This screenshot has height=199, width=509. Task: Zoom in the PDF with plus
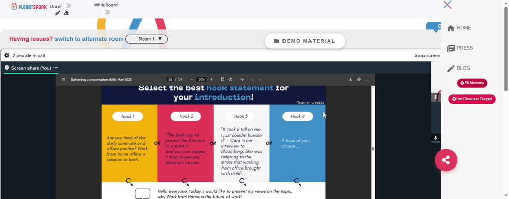(x=211, y=79)
